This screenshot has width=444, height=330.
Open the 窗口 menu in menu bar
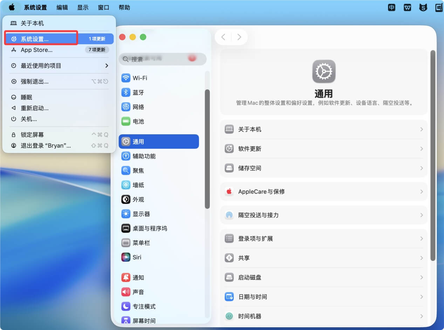click(x=103, y=7)
